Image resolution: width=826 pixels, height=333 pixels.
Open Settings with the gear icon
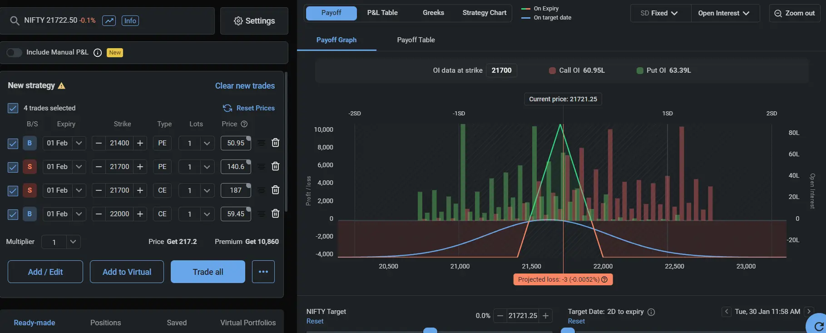(254, 21)
